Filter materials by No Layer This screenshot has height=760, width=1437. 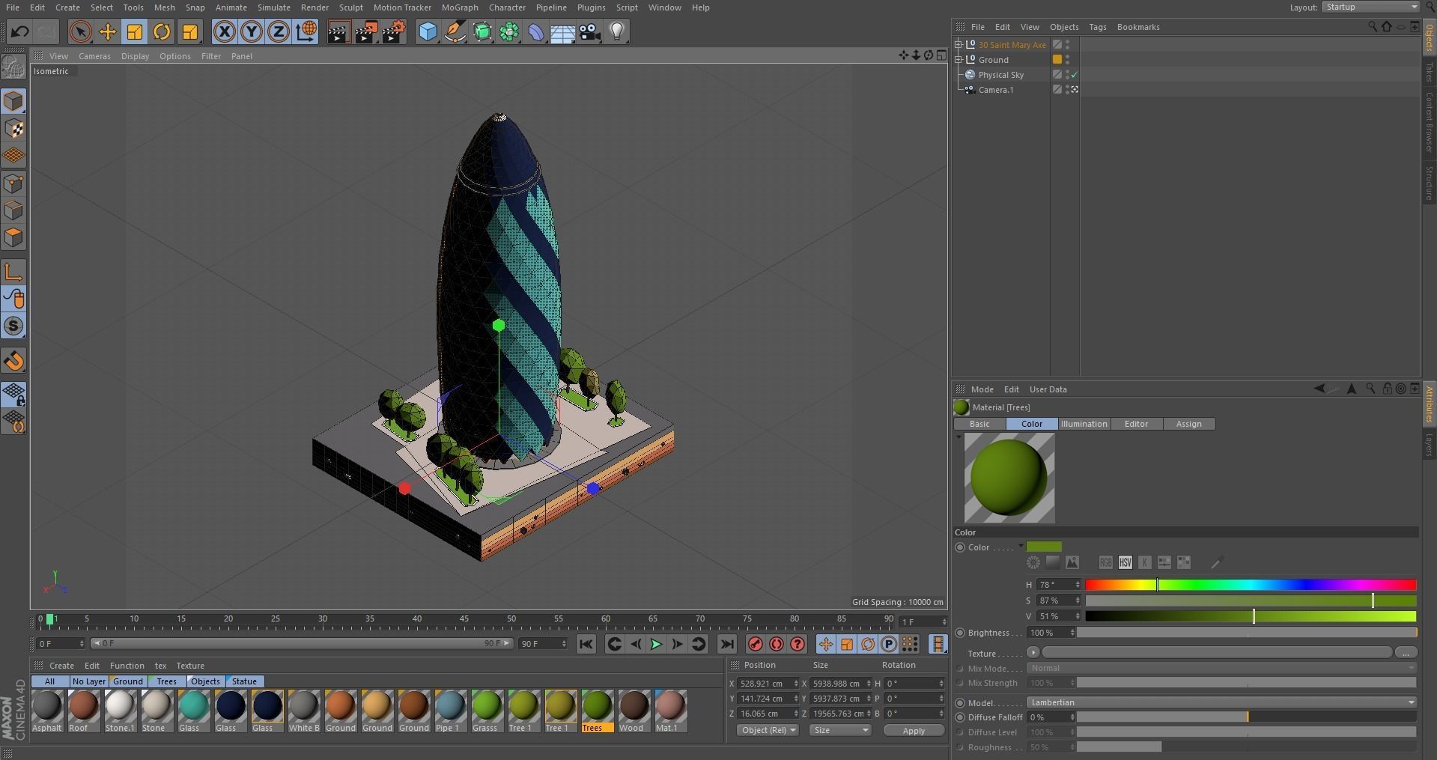click(x=88, y=681)
